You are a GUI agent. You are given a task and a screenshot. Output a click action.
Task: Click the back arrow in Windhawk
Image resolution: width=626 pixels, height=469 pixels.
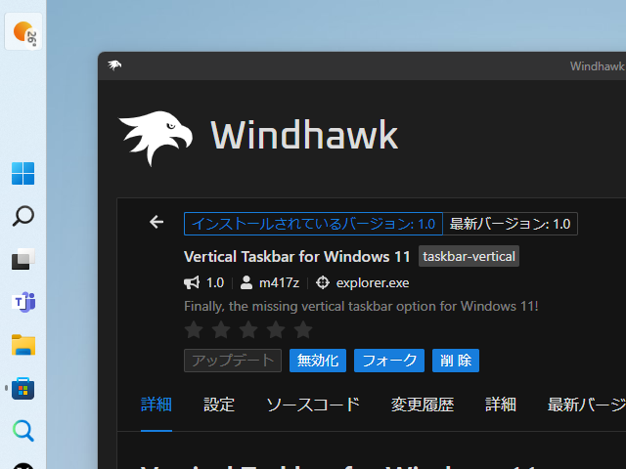coord(156,223)
